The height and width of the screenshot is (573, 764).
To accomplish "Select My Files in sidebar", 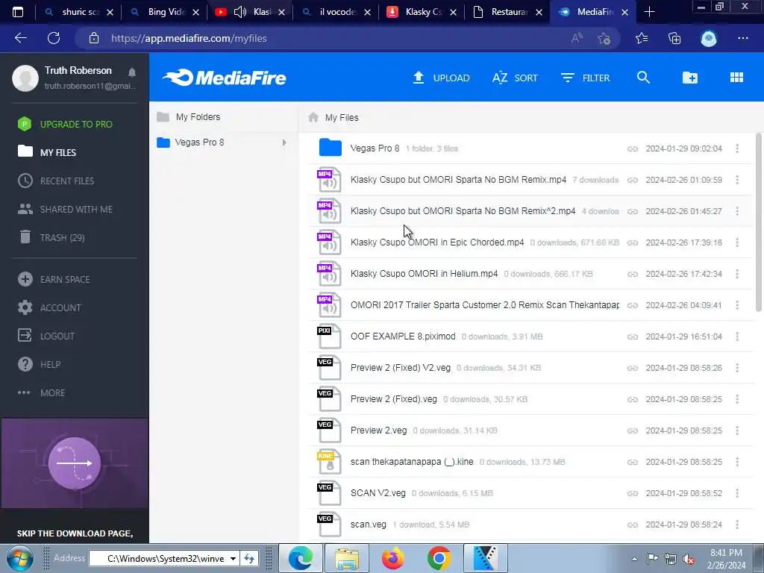I will click(x=47, y=152).
